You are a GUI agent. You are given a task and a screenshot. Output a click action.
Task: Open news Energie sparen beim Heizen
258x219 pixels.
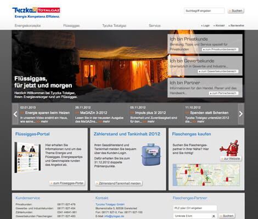coord(47,113)
